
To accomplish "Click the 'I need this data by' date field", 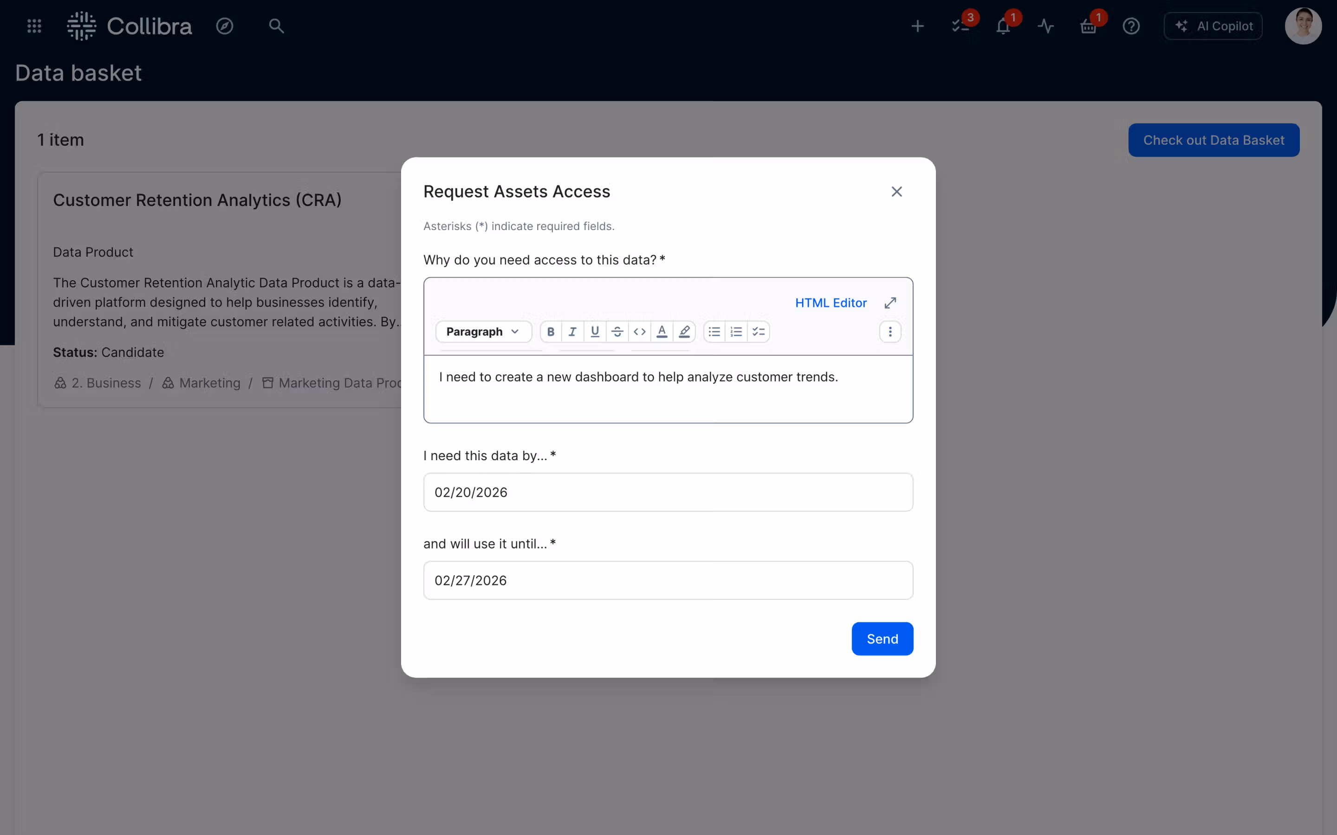I will click(x=668, y=492).
